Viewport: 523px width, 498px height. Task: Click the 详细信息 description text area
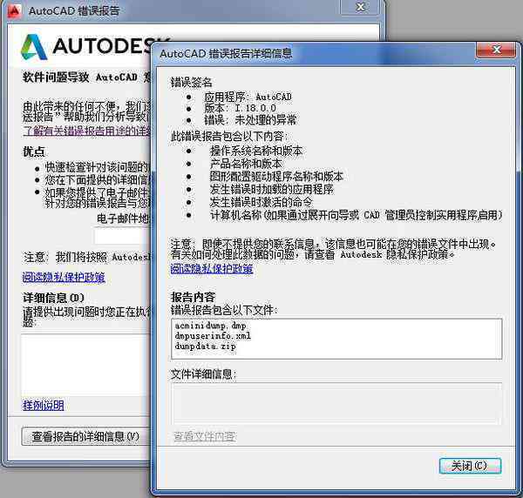click(x=86, y=365)
